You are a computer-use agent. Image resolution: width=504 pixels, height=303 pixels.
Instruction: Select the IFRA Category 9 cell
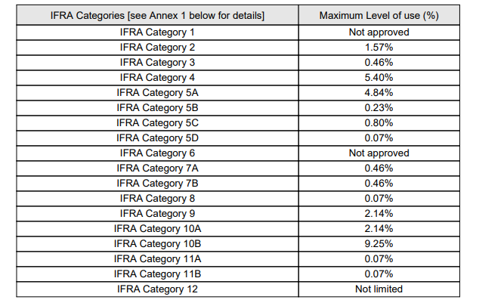point(157,214)
